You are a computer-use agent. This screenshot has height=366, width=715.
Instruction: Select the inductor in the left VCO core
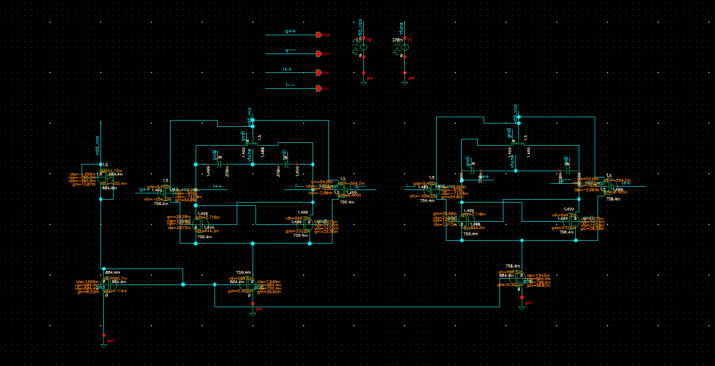tap(252, 143)
